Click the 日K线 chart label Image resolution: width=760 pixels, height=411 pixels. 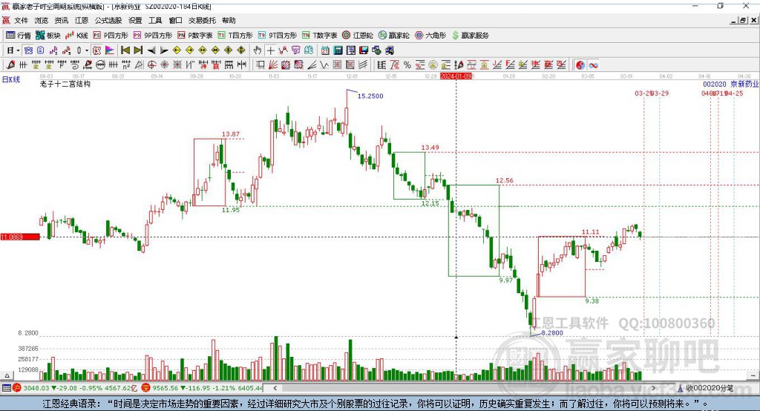pos(11,79)
